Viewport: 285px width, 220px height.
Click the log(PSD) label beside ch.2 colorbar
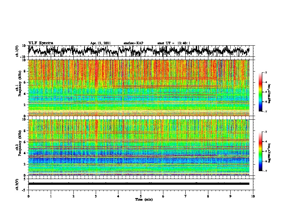270,153
